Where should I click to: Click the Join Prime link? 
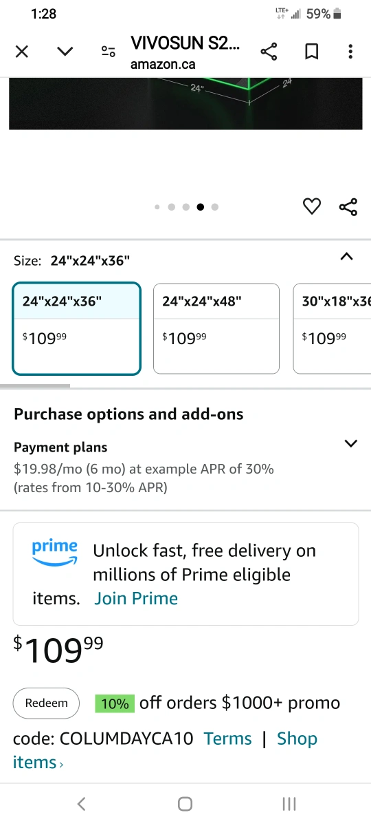click(x=136, y=598)
